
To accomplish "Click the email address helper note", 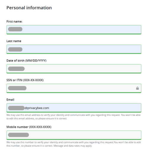I will click(74, 117).
